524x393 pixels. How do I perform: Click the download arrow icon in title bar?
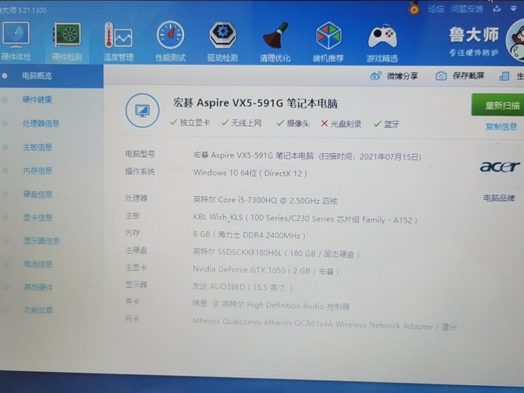pyautogui.click(x=497, y=9)
